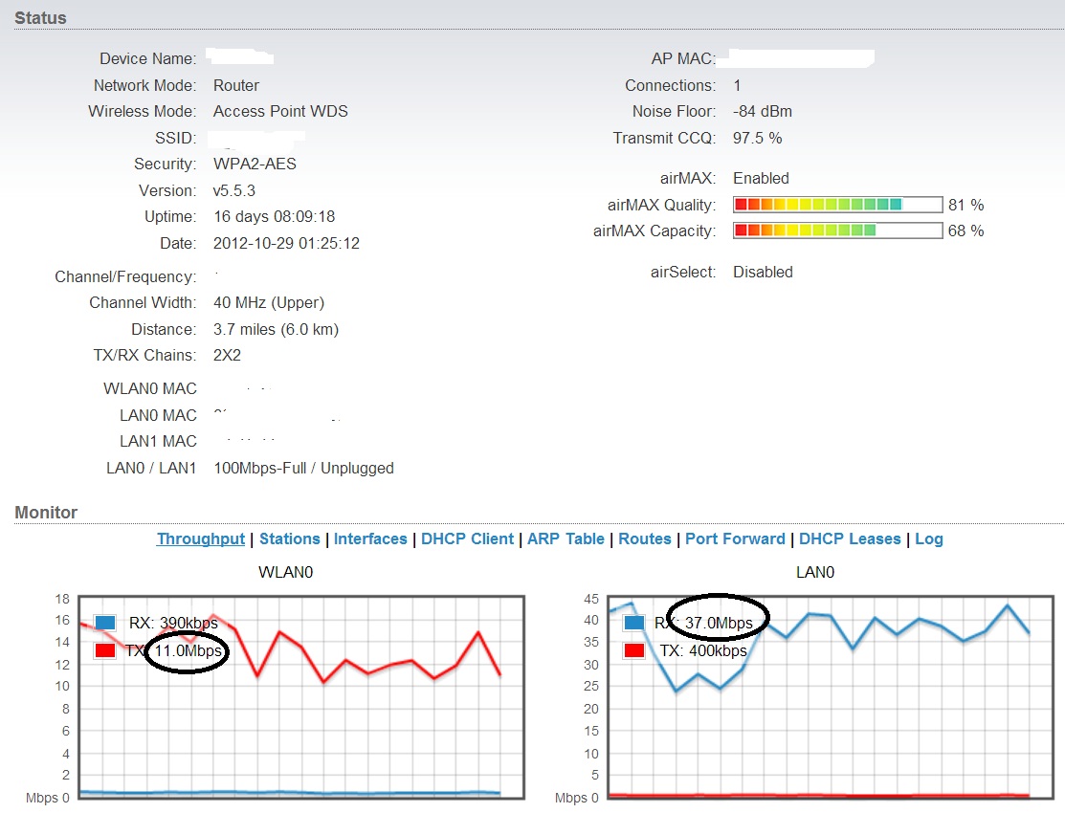
Task: Click the red TX legend square in LAN0 graph
Action: click(x=633, y=650)
